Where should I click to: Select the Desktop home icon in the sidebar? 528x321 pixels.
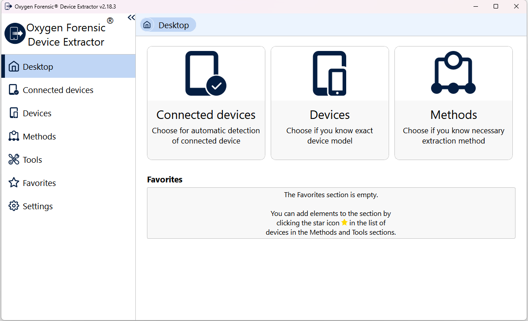[14, 67]
